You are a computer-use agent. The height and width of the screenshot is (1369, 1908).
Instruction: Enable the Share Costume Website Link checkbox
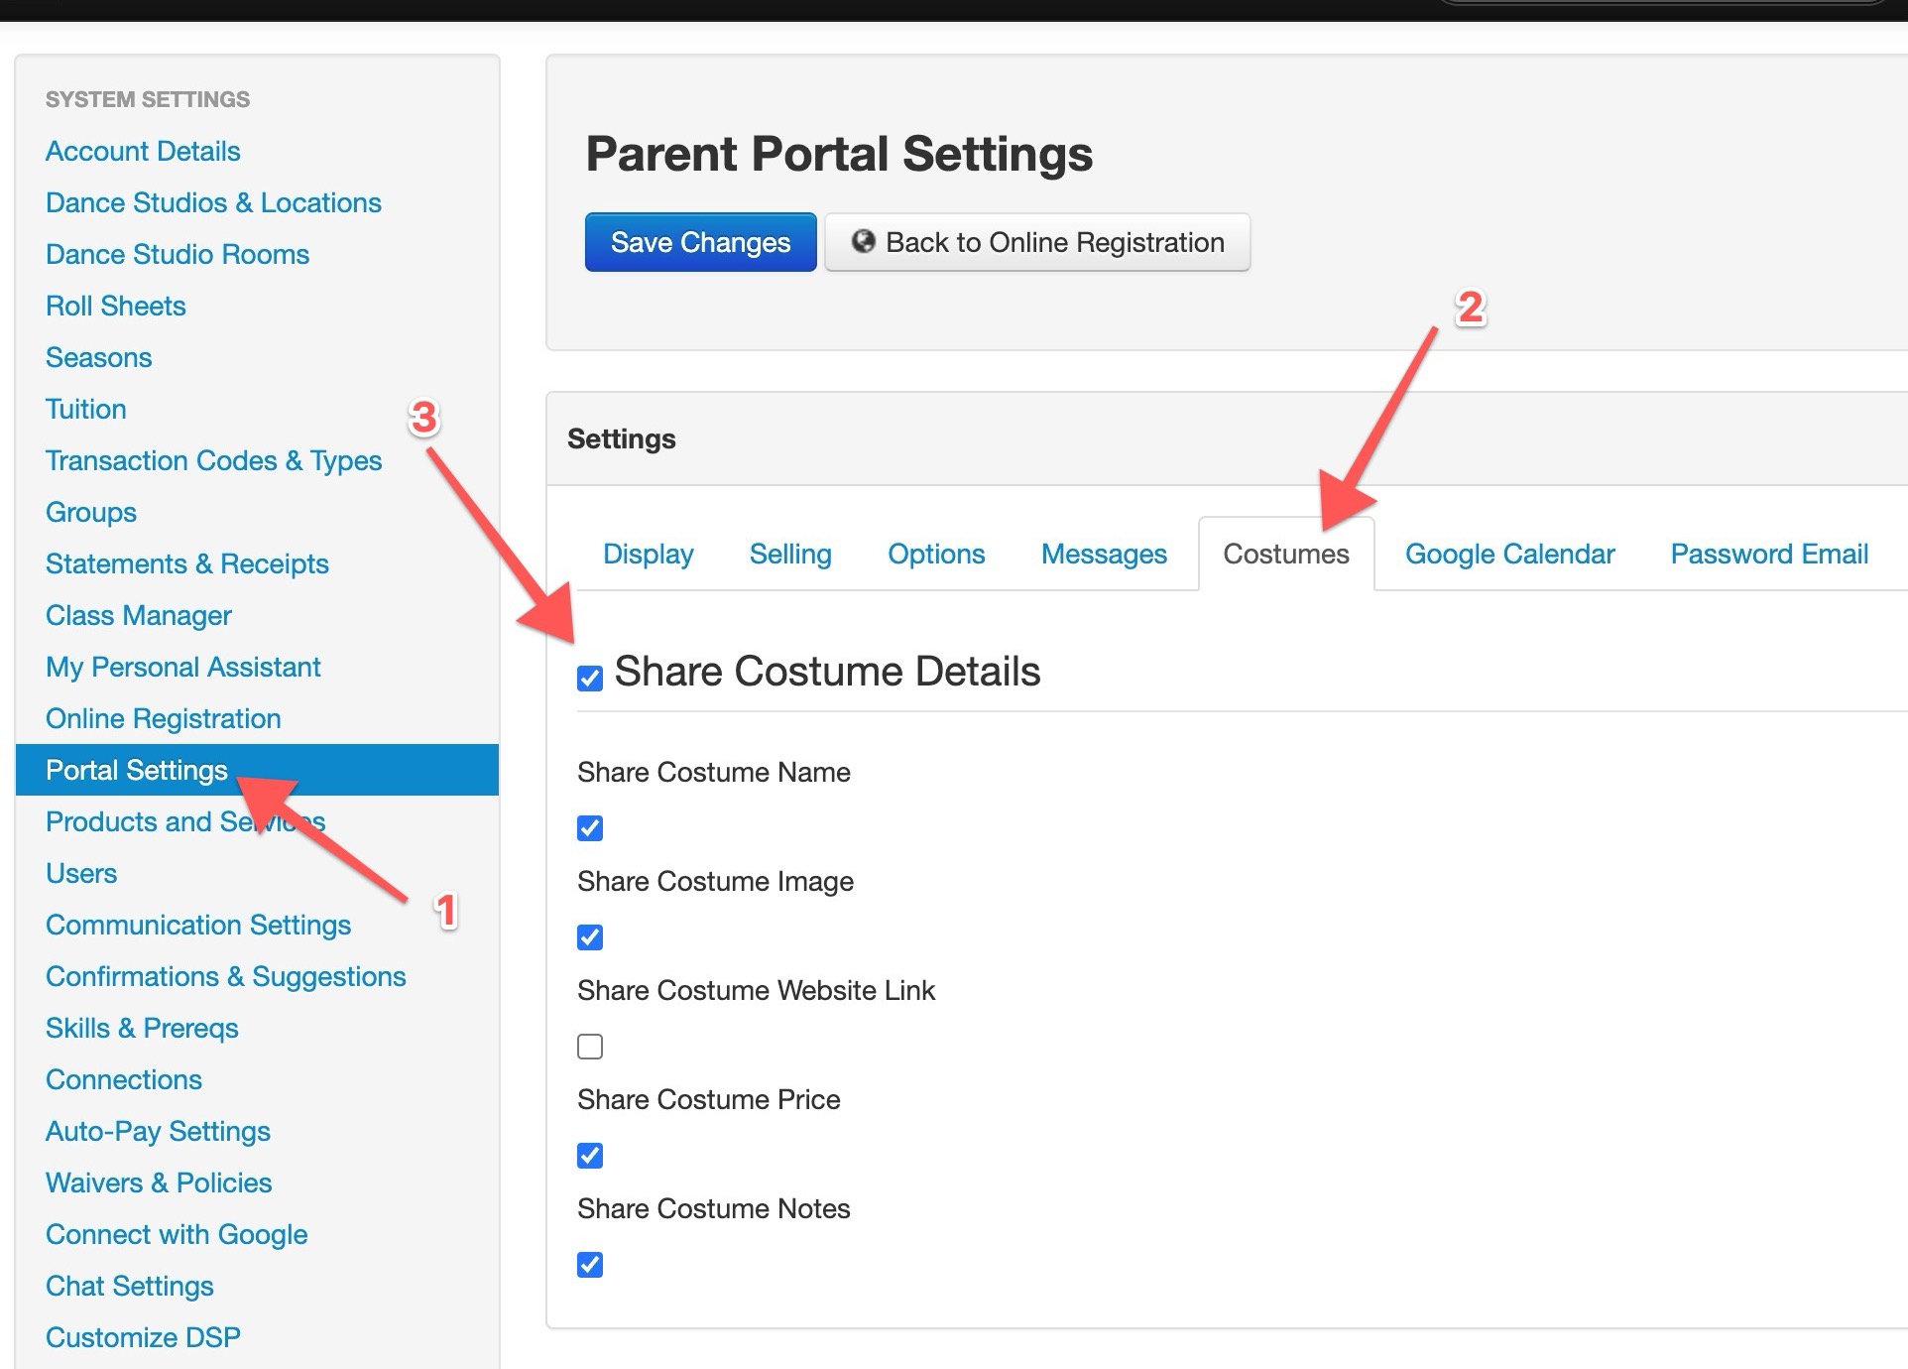590,1047
